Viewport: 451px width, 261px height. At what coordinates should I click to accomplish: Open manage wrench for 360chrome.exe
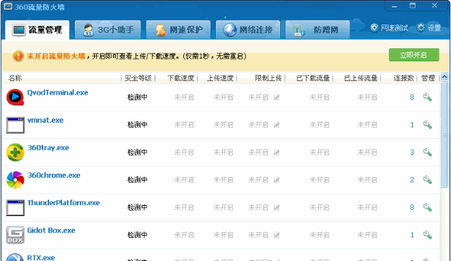pyautogui.click(x=427, y=180)
